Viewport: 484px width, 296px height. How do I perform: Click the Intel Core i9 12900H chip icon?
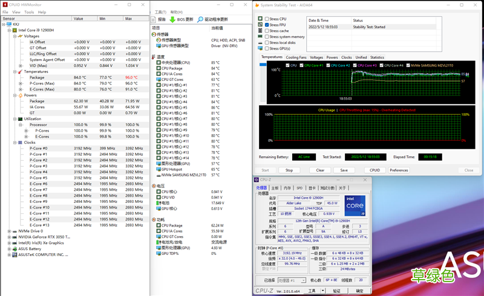pos(15,30)
